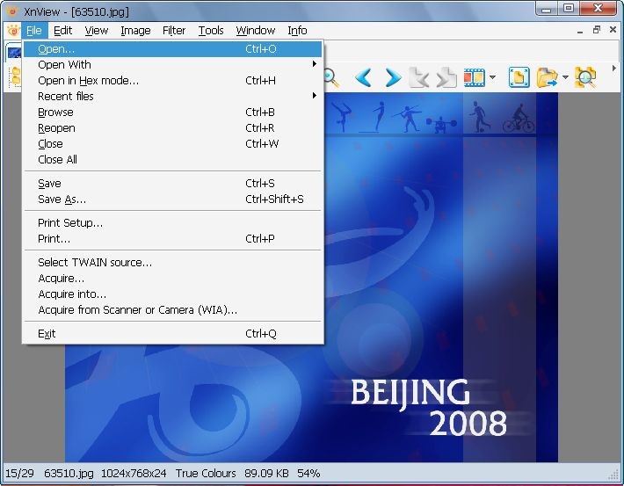Click 54% zoom status text

(x=308, y=474)
